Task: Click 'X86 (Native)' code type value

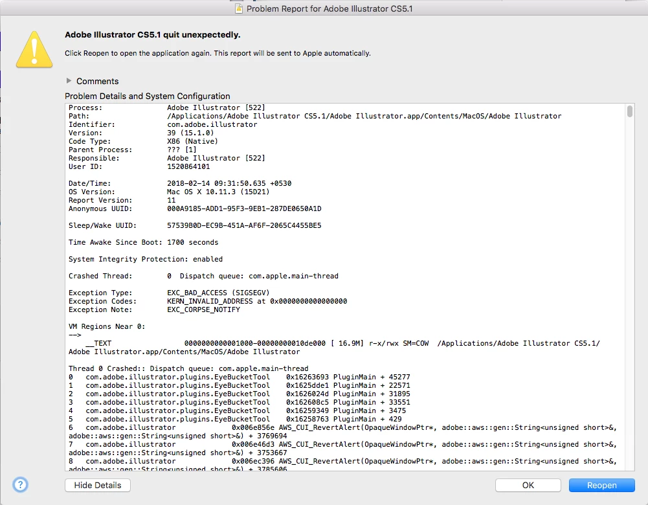Action: tap(192, 141)
